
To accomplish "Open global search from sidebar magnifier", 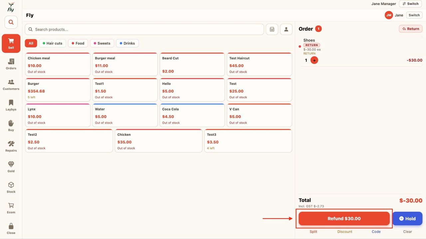I will point(11,22).
